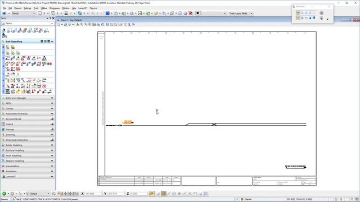Image resolution: width=360 pixels, height=202 pixels.
Task: Open the Track Layout Mode dropdown
Action: pyautogui.click(x=251, y=13)
